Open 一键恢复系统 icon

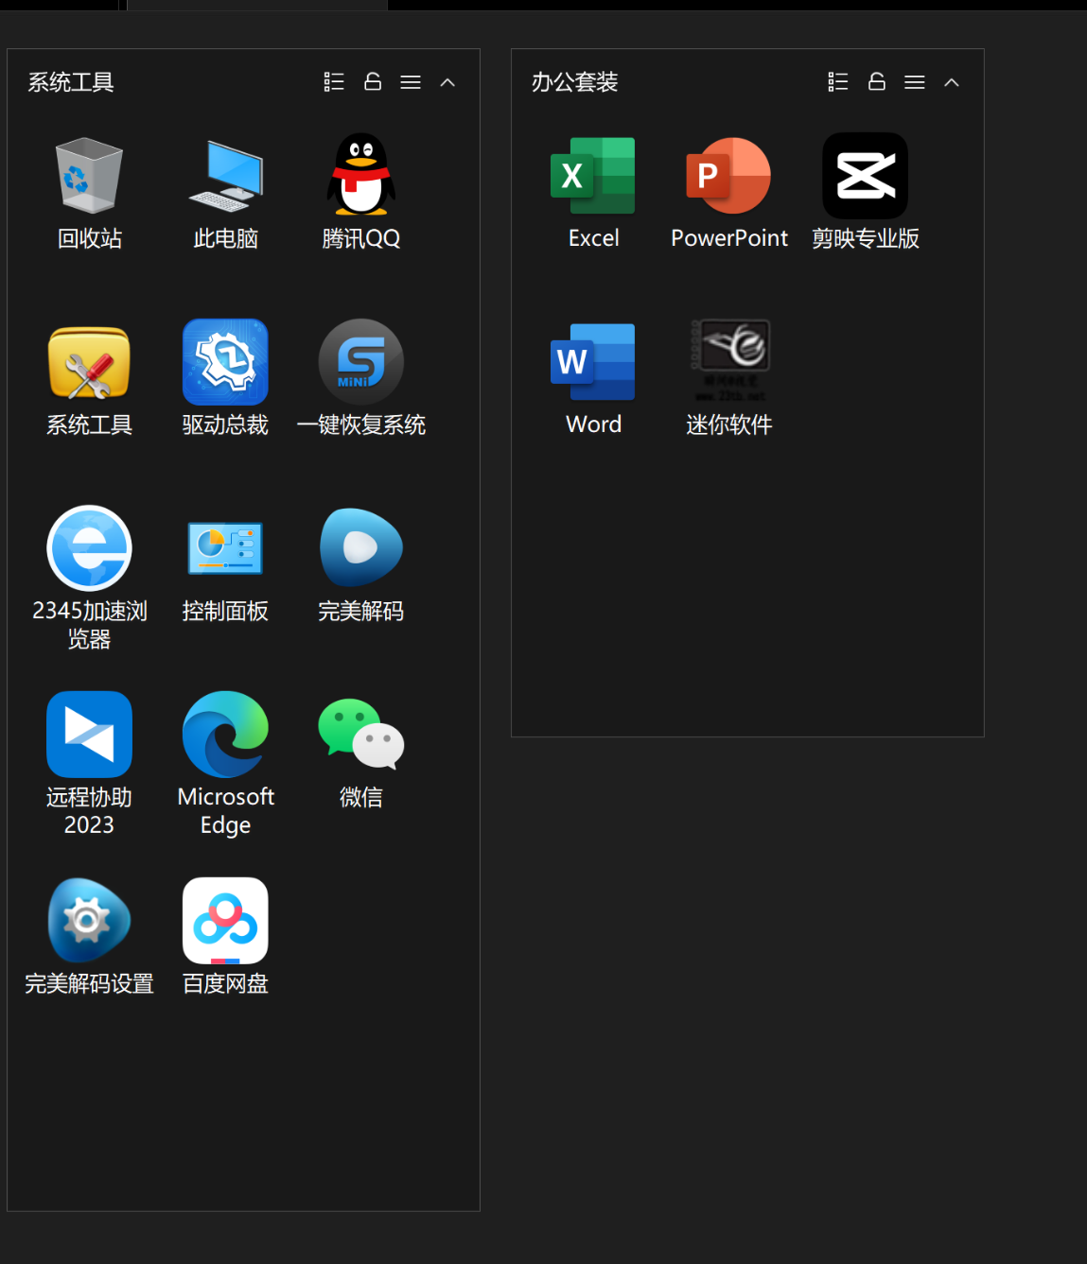tap(361, 362)
